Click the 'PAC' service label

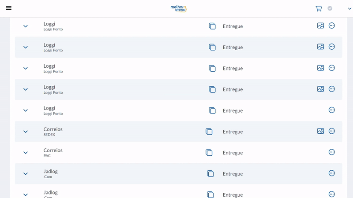[x=47, y=156]
